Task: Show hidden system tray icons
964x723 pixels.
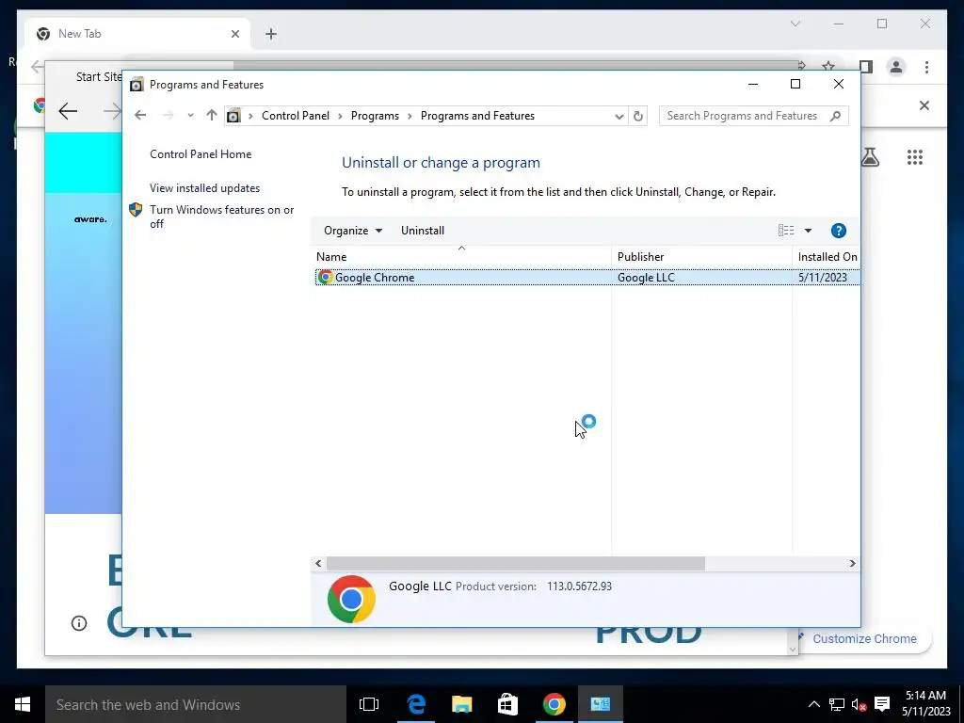Action: [x=813, y=704]
